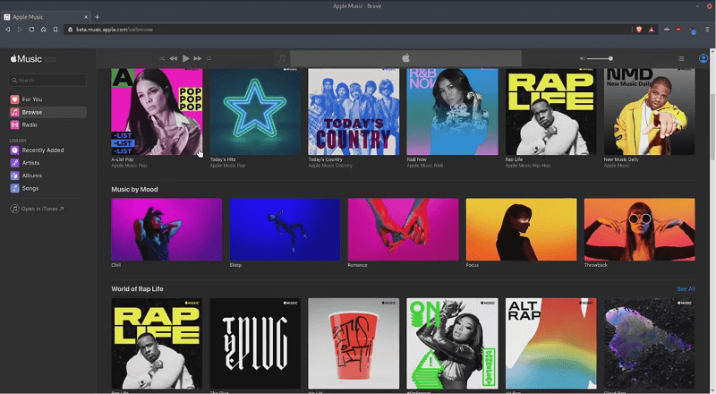
Task: Select the Chill mood tile
Action: (x=166, y=229)
